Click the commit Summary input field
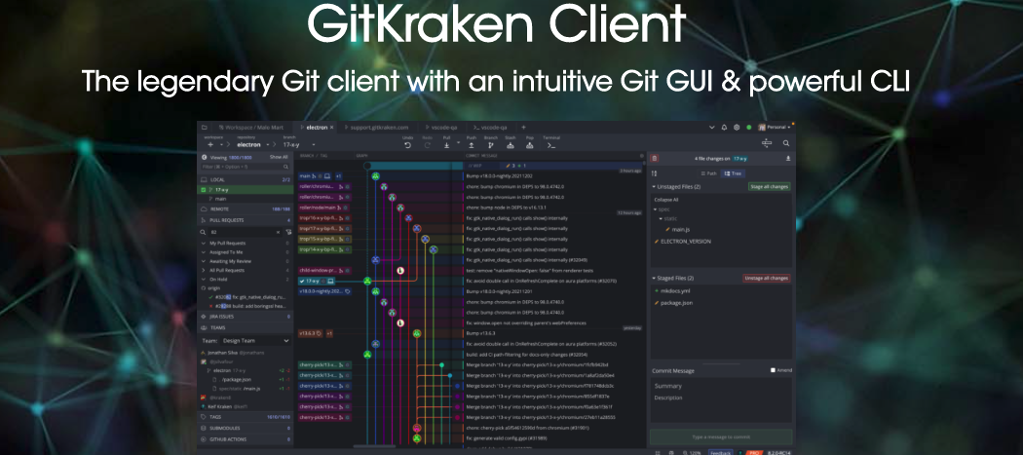The width and height of the screenshot is (1023, 455). (721, 386)
